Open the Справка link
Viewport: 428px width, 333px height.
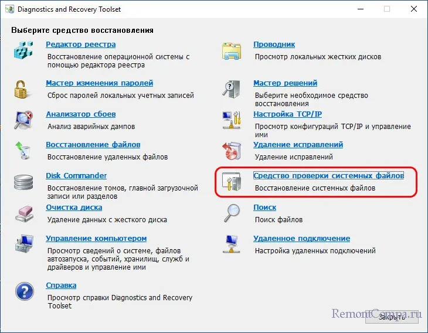pyautogui.click(x=61, y=286)
